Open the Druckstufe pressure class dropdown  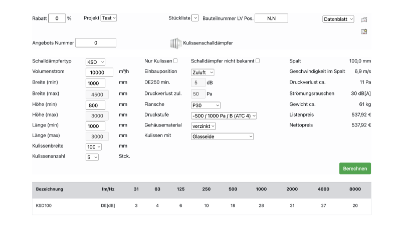tap(224, 115)
